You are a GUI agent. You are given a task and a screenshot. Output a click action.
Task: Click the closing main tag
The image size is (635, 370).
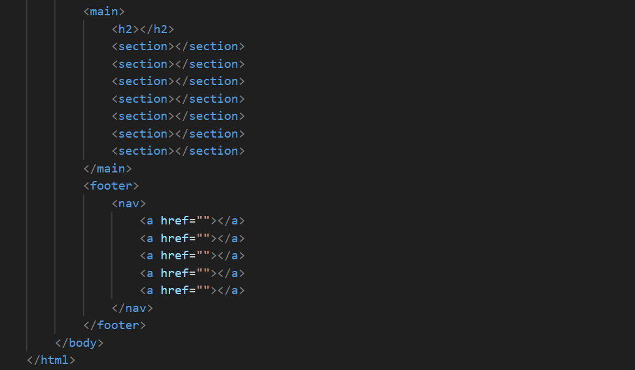click(108, 168)
